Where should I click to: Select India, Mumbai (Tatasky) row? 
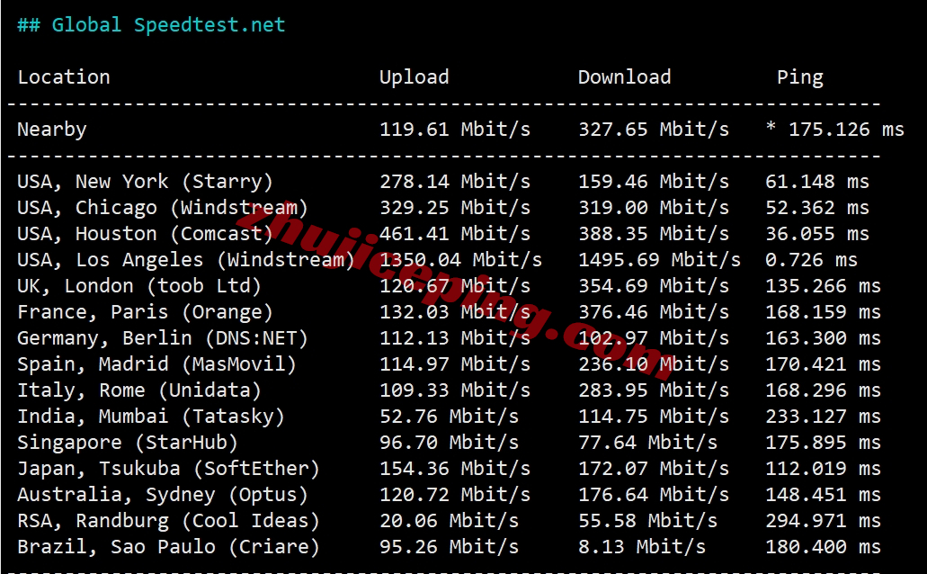point(449,416)
